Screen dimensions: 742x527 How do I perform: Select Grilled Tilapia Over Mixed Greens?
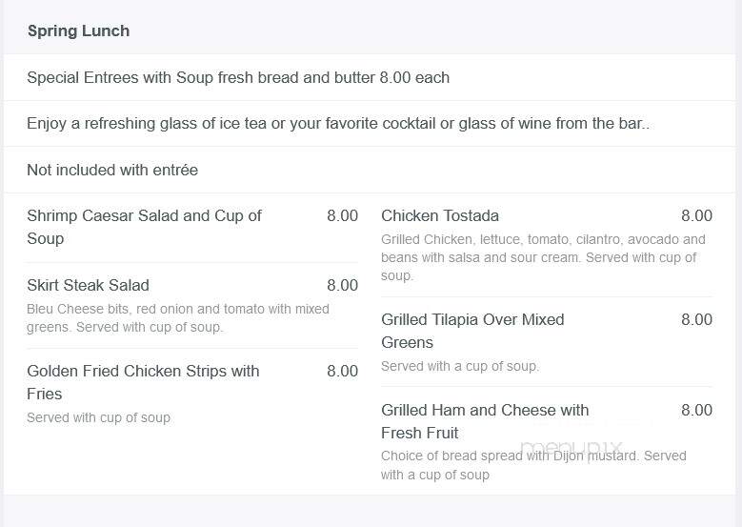[472, 331]
